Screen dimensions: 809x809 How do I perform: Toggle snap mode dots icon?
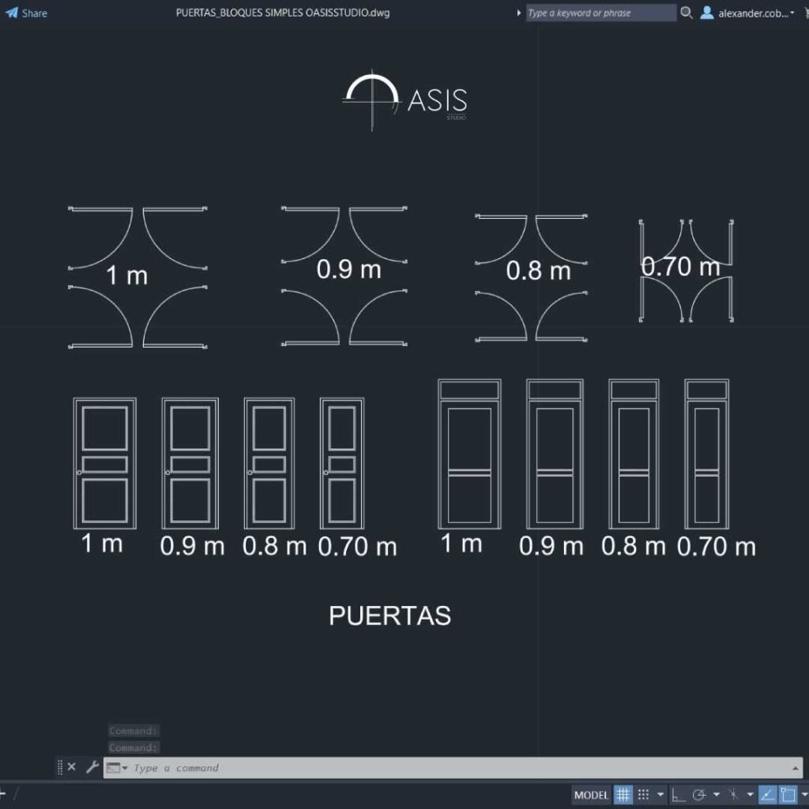click(x=643, y=795)
